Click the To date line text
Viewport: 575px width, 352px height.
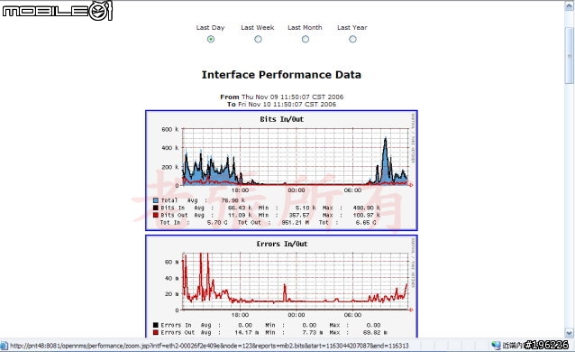[281, 105]
